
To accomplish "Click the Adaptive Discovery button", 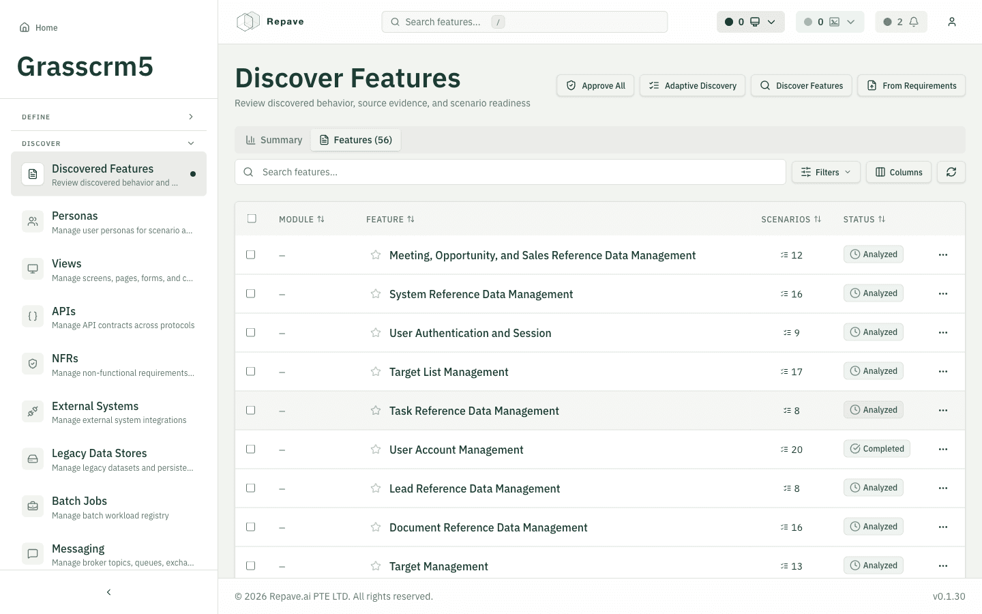I will coord(692,85).
